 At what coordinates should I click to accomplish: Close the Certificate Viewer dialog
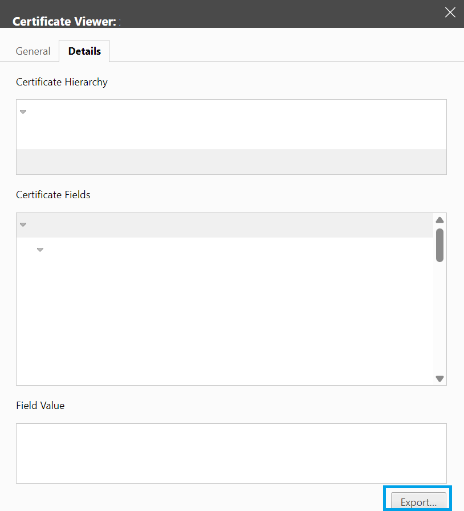tap(450, 13)
